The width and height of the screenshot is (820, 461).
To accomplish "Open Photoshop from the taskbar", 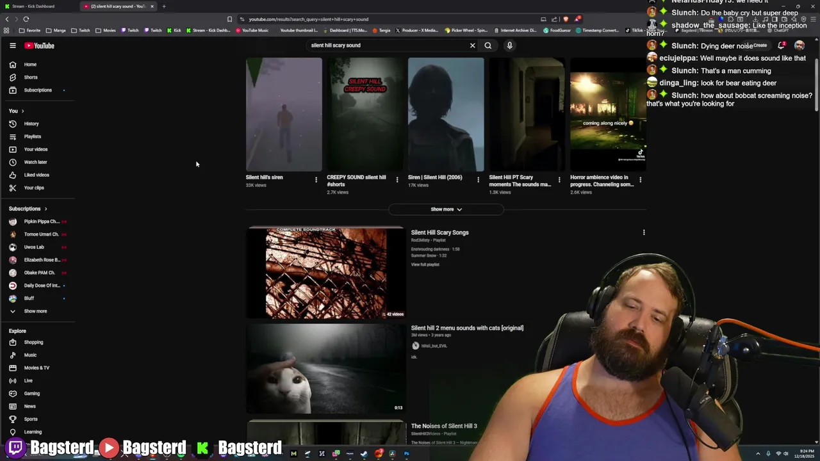I will [x=406, y=454].
